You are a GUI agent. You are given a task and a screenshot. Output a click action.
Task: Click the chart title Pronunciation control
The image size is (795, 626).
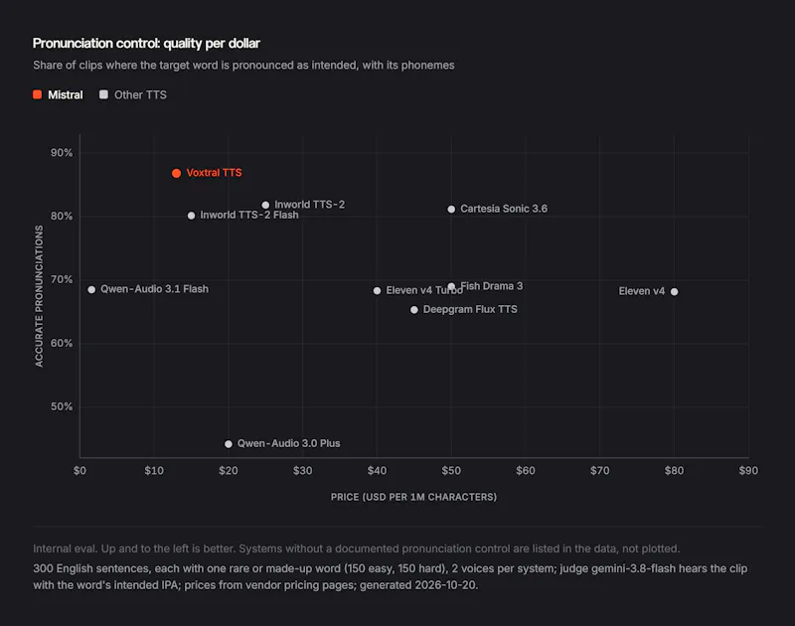pos(146,44)
